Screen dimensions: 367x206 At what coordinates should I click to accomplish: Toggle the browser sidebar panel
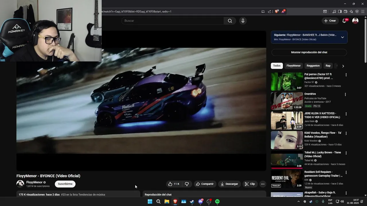click(x=340, y=11)
